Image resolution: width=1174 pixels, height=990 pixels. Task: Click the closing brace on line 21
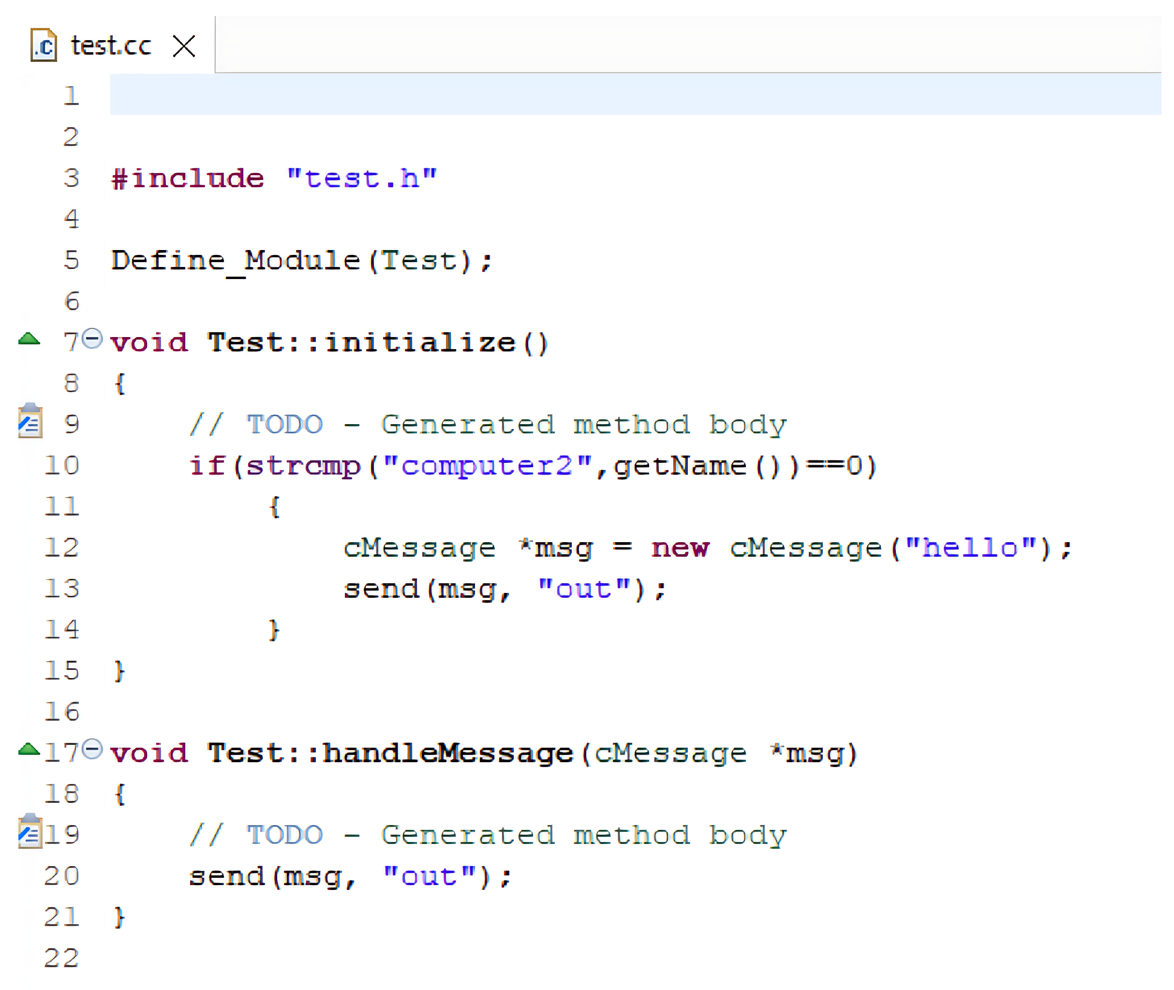tap(119, 917)
